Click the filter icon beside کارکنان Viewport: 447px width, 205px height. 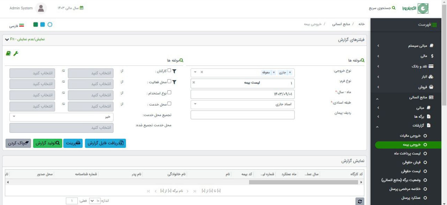pyautogui.click(x=174, y=71)
